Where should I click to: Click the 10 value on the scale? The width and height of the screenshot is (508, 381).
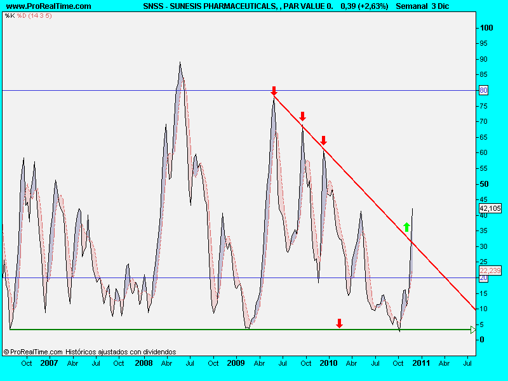point(483,309)
